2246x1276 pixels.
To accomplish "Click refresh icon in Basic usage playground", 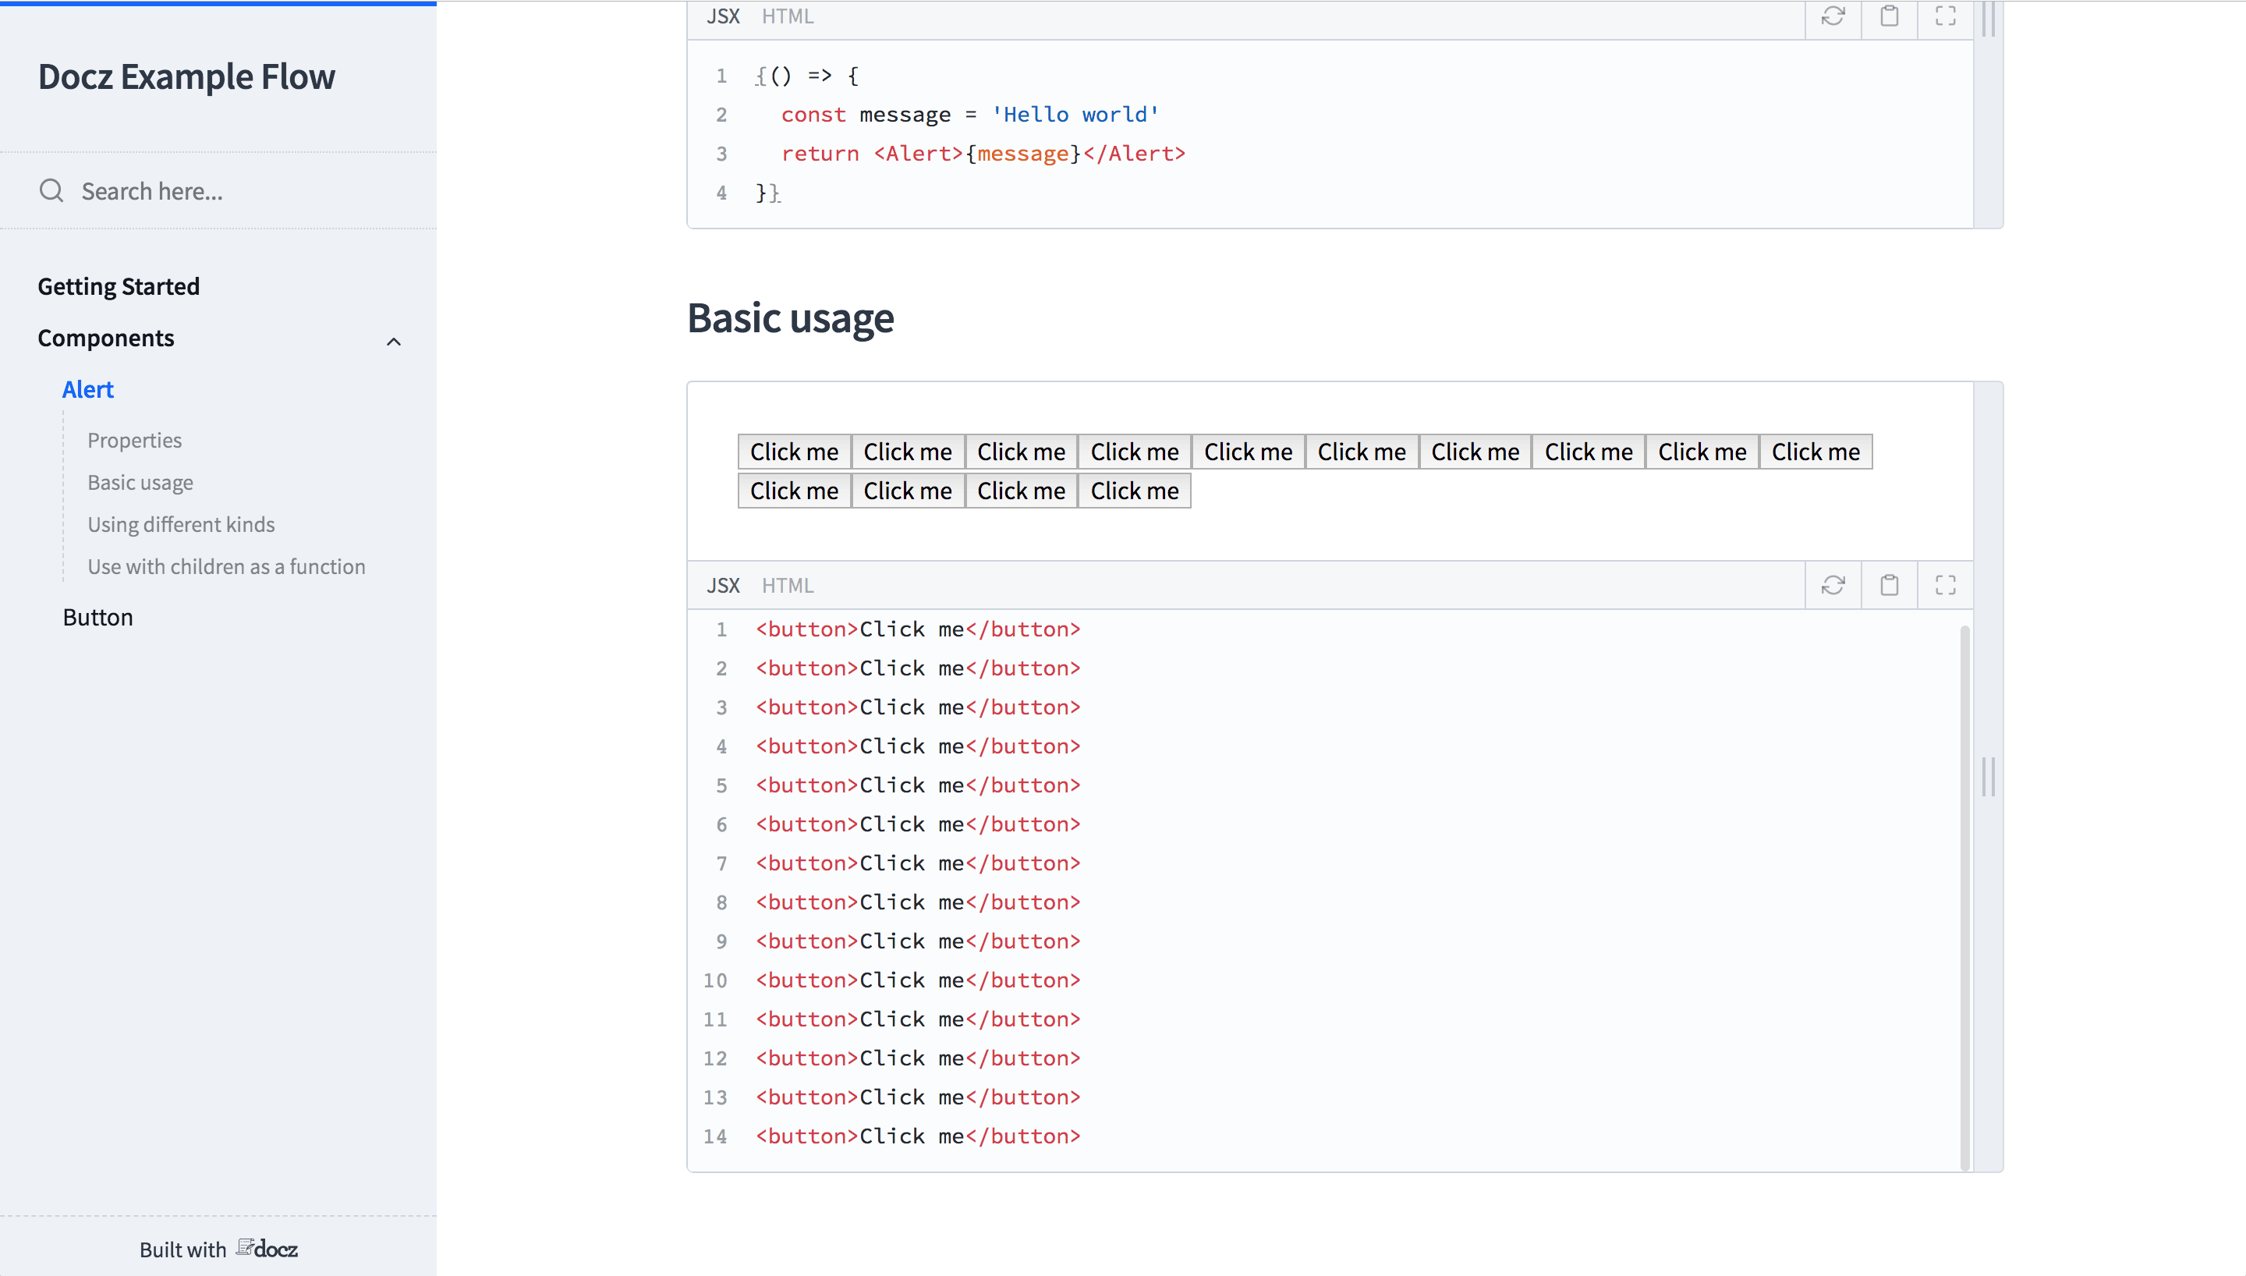I will point(1833,584).
